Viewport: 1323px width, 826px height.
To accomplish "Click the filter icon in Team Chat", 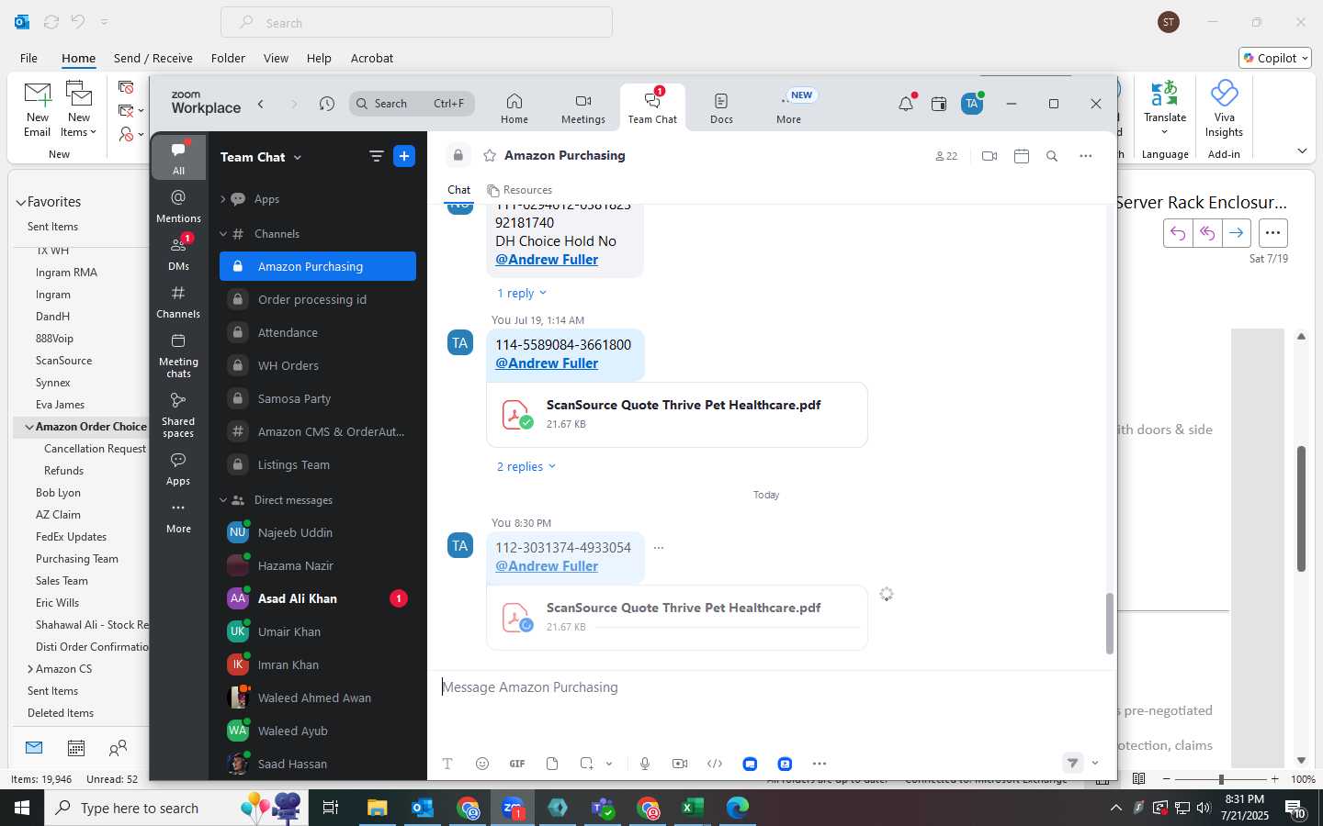I will pos(376,156).
